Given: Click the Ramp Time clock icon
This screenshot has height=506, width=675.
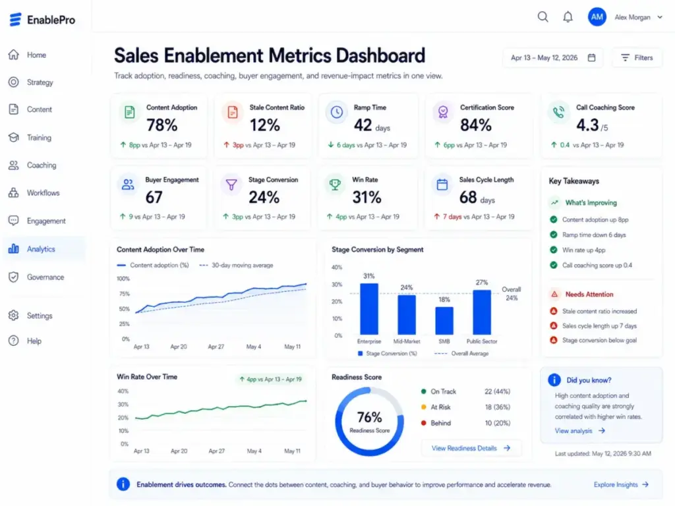Looking at the screenshot, I should (337, 112).
